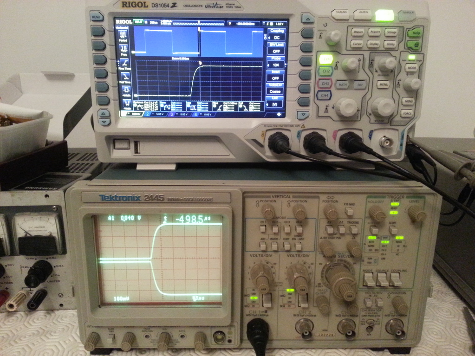Screen dimensions: 475x356
Task: Open the BW Limit OFF menu item
Action: (x=276, y=49)
